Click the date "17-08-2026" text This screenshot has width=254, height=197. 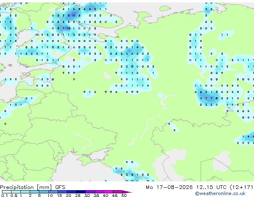click(175, 187)
